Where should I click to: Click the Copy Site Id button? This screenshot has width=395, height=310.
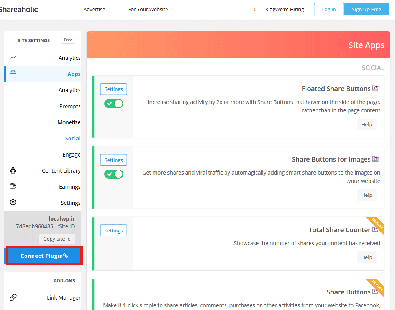(57, 239)
